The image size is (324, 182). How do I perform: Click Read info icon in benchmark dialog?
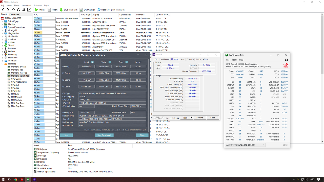tap(92, 62)
